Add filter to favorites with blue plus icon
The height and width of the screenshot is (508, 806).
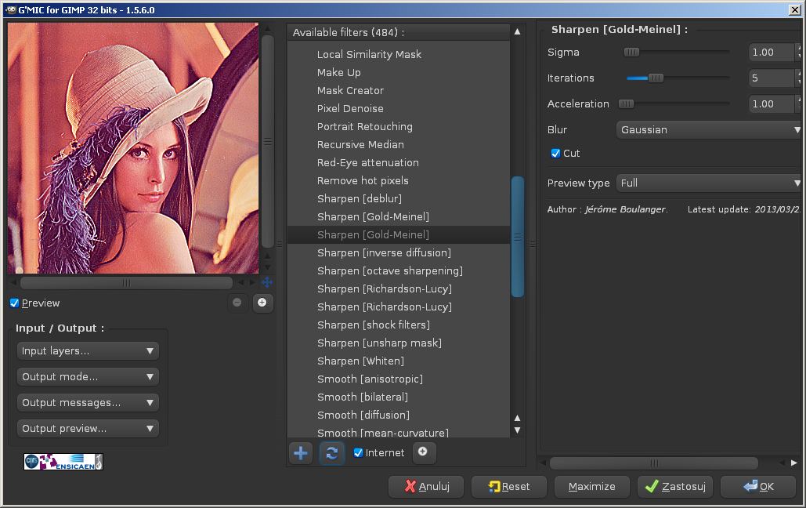tap(301, 453)
